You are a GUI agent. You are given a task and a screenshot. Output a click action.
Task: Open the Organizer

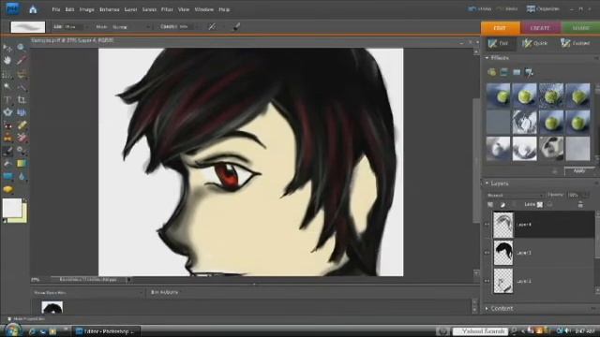pyautogui.click(x=543, y=8)
